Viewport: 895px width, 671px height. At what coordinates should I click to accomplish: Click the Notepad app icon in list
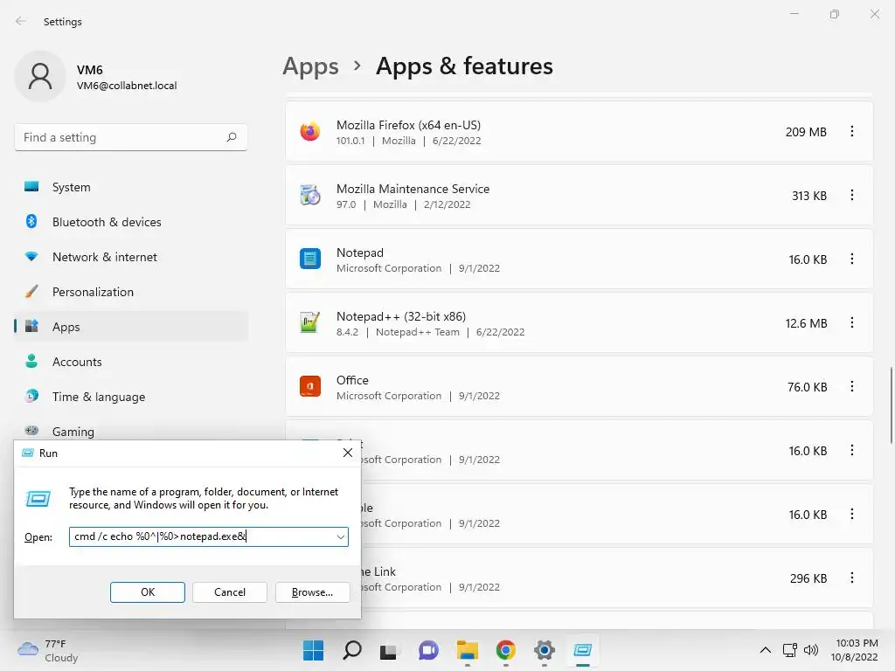pos(310,259)
